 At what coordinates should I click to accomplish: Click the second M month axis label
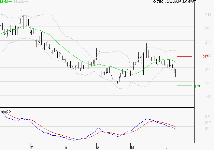point(132,148)
